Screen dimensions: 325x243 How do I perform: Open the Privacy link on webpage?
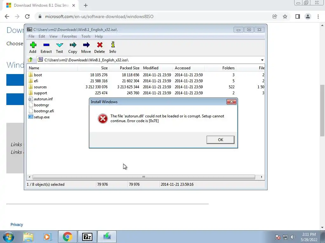pyautogui.click(x=17, y=225)
